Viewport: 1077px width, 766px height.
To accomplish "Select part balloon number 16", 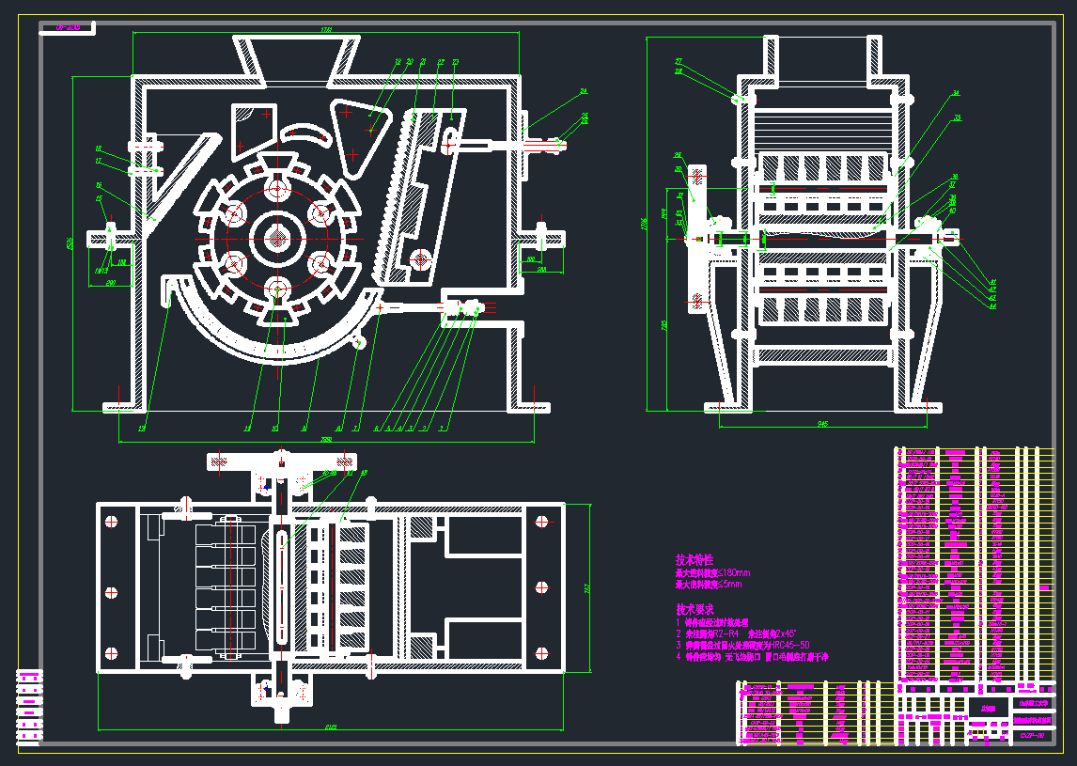I will (99, 185).
